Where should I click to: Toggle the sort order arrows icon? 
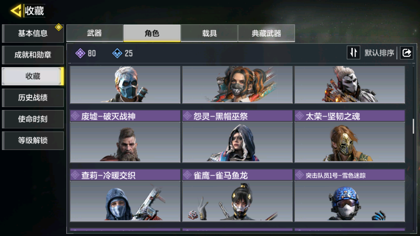tap(353, 53)
